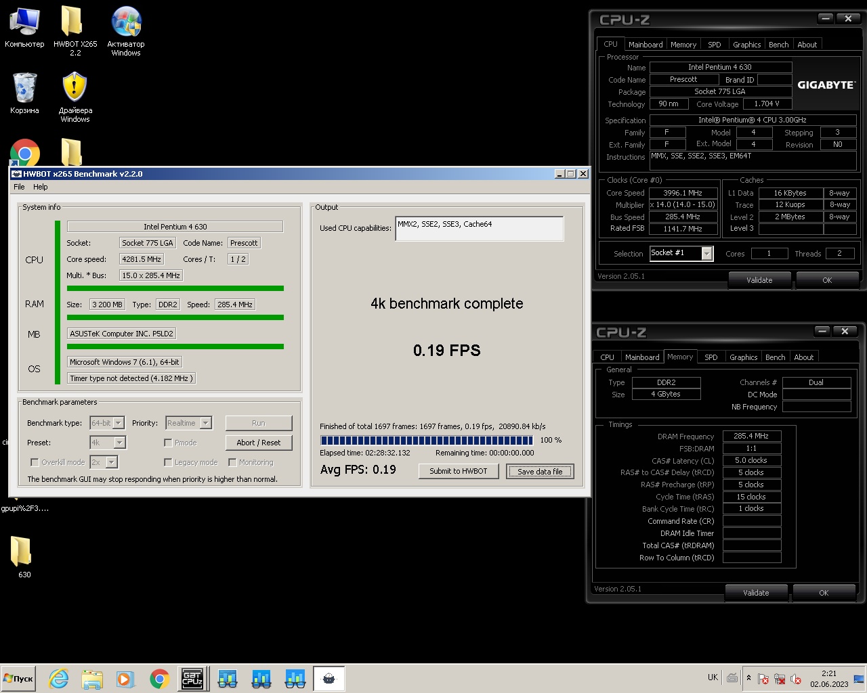Image resolution: width=867 pixels, height=693 pixels.
Task: Open the Benchmark type 64-bit dropdown
Action: 118,423
